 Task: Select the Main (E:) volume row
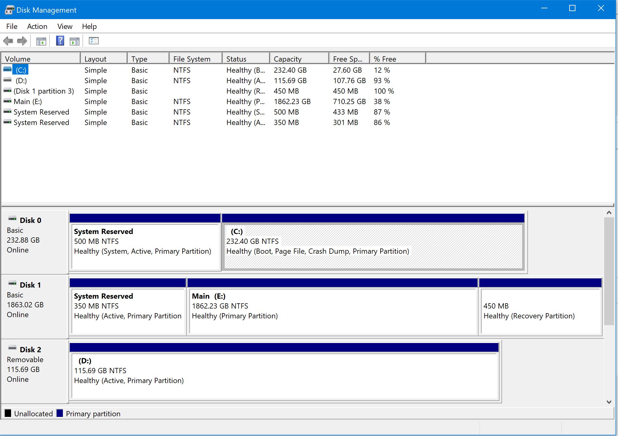28,102
